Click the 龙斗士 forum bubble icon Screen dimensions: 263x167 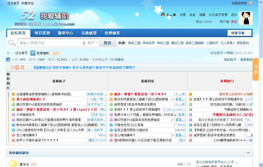coord(13,164)
